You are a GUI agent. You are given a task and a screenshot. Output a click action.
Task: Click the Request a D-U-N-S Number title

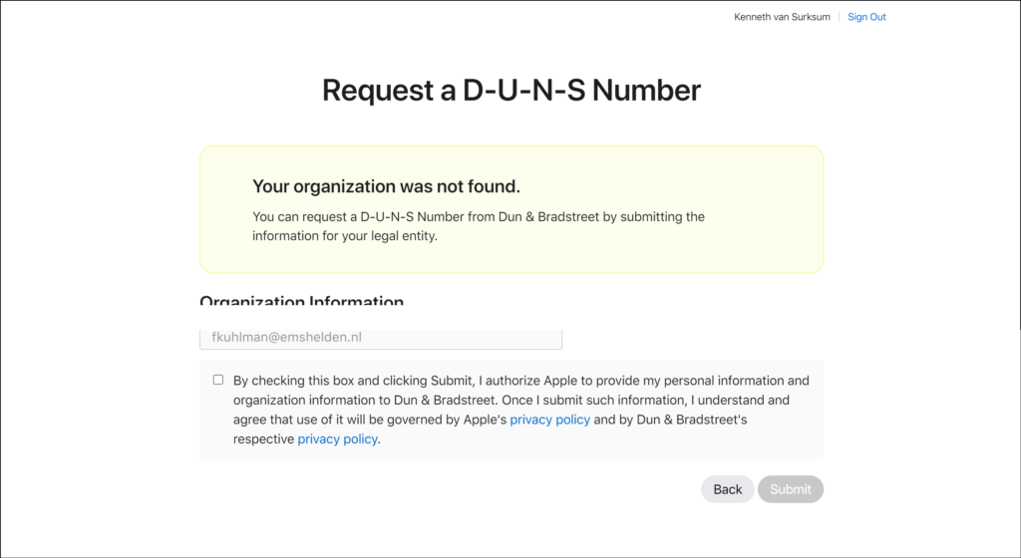tap(510, 91)
